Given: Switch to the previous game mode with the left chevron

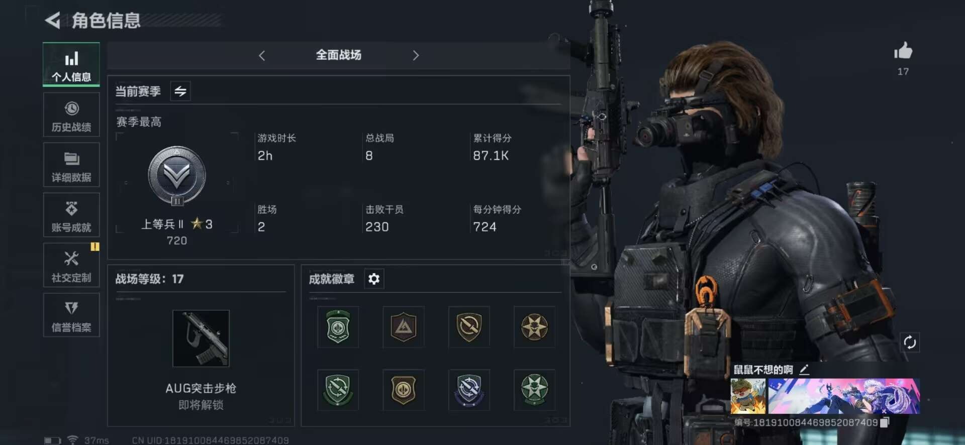Looking at the screenshot, I should coord(262,55).
